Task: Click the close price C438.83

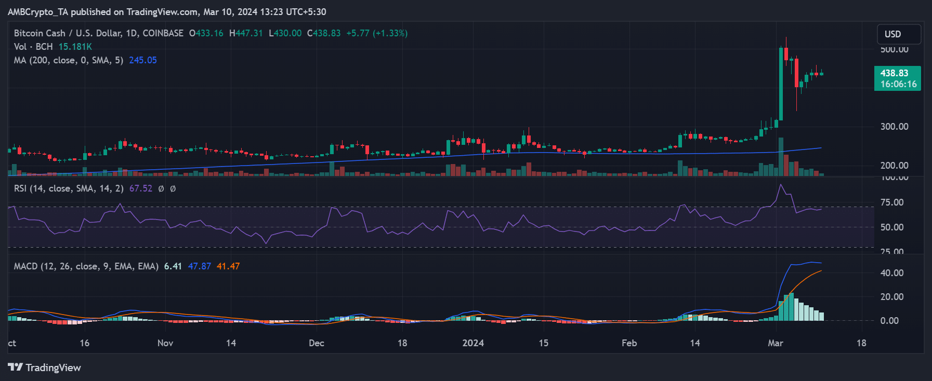Action: (x=324, y=33)
